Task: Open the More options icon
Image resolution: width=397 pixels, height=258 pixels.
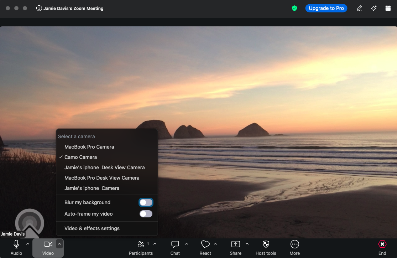Action: (x=294, y=244)
